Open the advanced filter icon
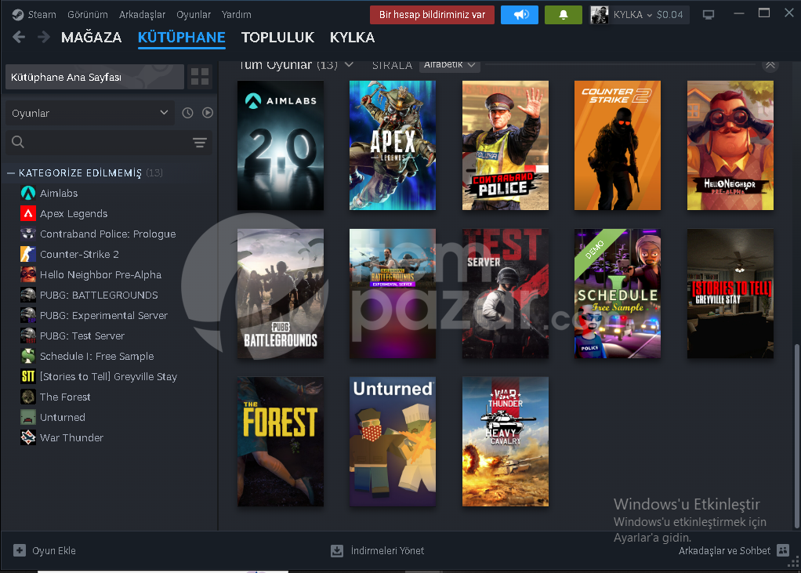Viewport: 801px width, 573px height. [200, 143]
